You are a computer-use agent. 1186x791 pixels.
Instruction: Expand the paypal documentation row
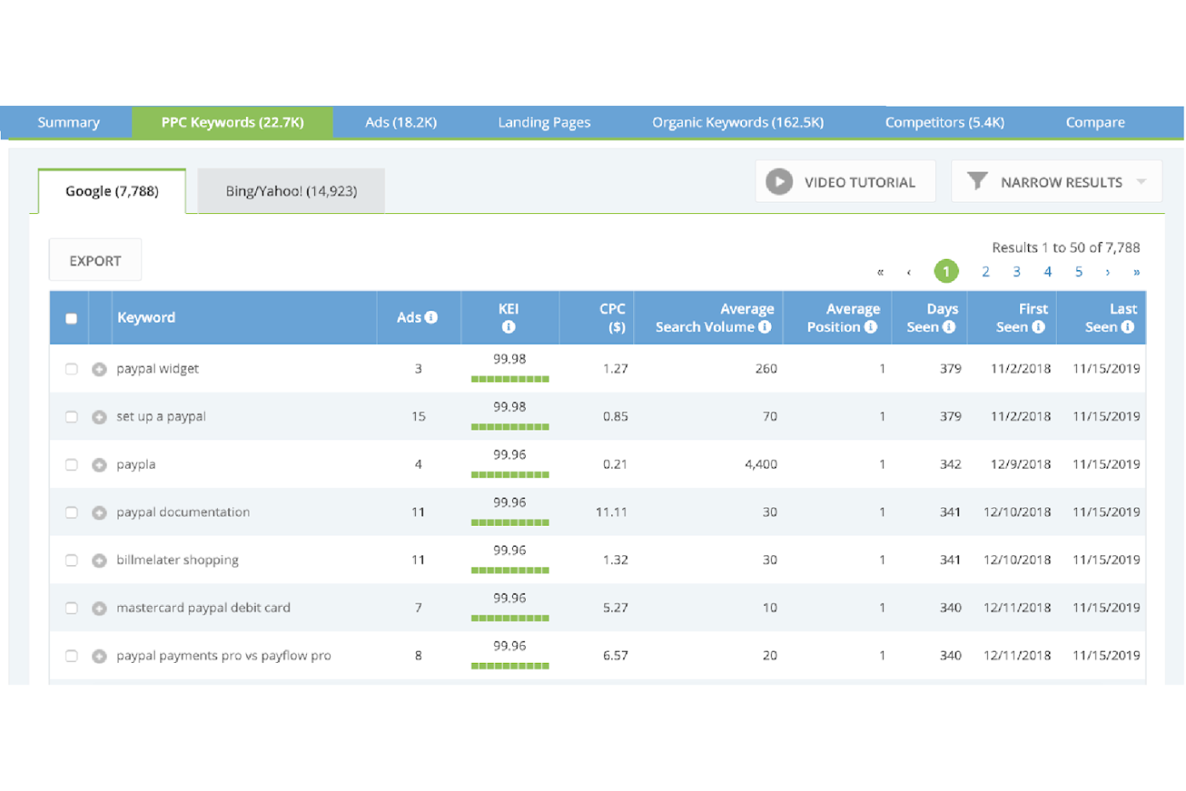coord(99,513)
